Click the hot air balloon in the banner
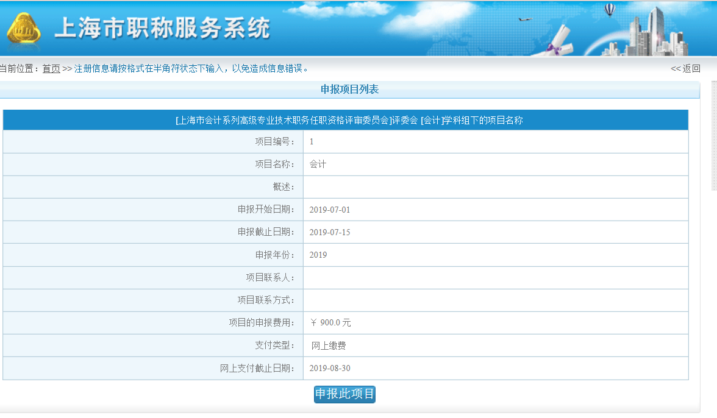Image resolution: width=717 pixels, height=418 pixels. pyautogui.click(x=609, y=9)
